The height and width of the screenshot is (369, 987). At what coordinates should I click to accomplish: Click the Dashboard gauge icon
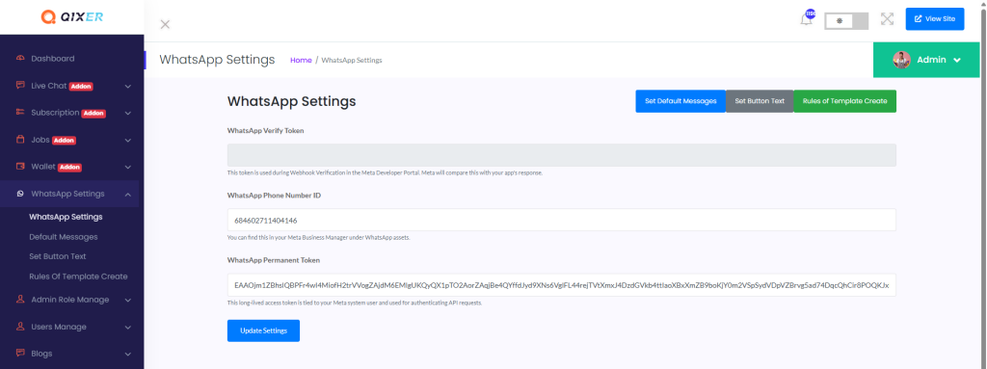tap(20, 59)
